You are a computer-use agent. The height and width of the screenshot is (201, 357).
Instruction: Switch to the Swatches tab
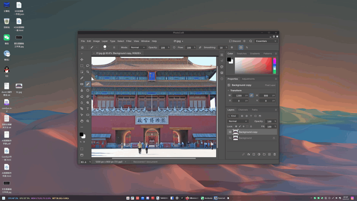pos(242,54)
